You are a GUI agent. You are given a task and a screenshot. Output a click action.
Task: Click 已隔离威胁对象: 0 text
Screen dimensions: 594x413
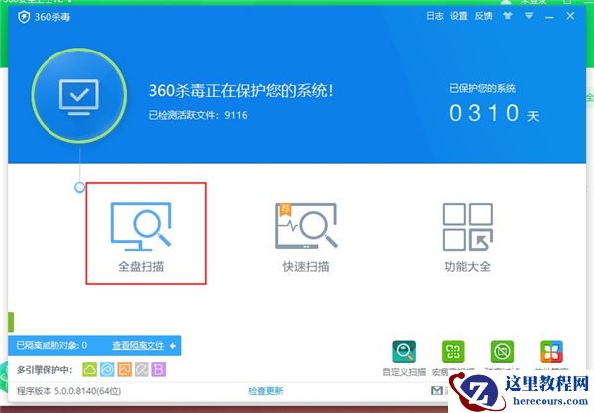pyautogui.click(x=51, y=346)
